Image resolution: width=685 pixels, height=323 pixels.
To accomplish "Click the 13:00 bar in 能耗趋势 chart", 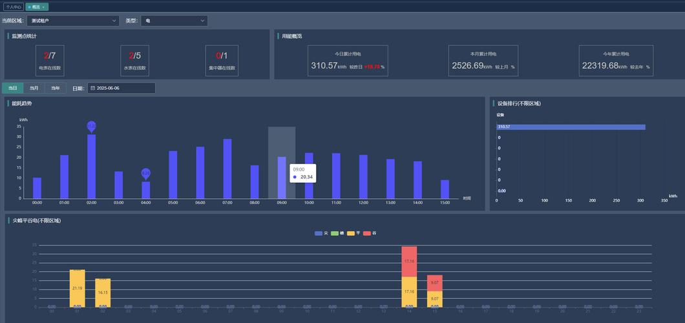I will [x=390, y=179].
